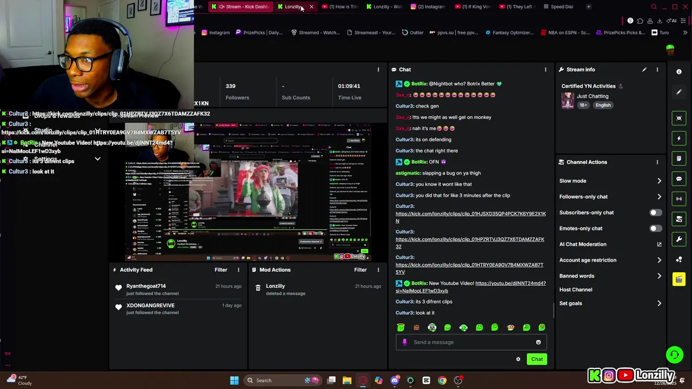692x389 pixels.
Task: Show more bookmarks with the double chevron
Action: pos(684,32)
